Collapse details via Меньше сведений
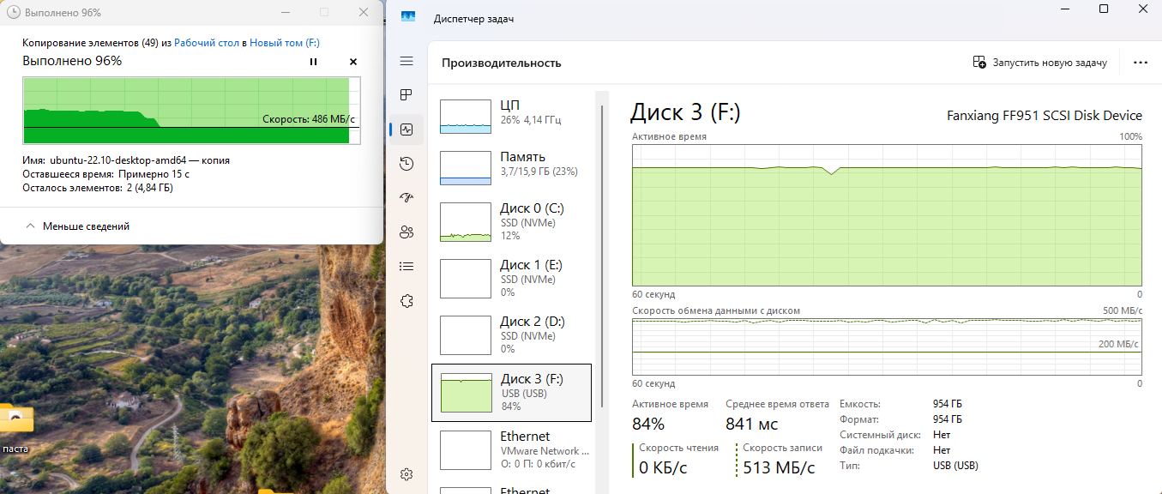Image resolution: width=1162 pixels, height=494 pixels. pyautogui.click(x=78, y=226)
